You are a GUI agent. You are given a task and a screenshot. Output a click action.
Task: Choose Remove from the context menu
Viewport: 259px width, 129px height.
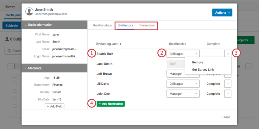197,62
